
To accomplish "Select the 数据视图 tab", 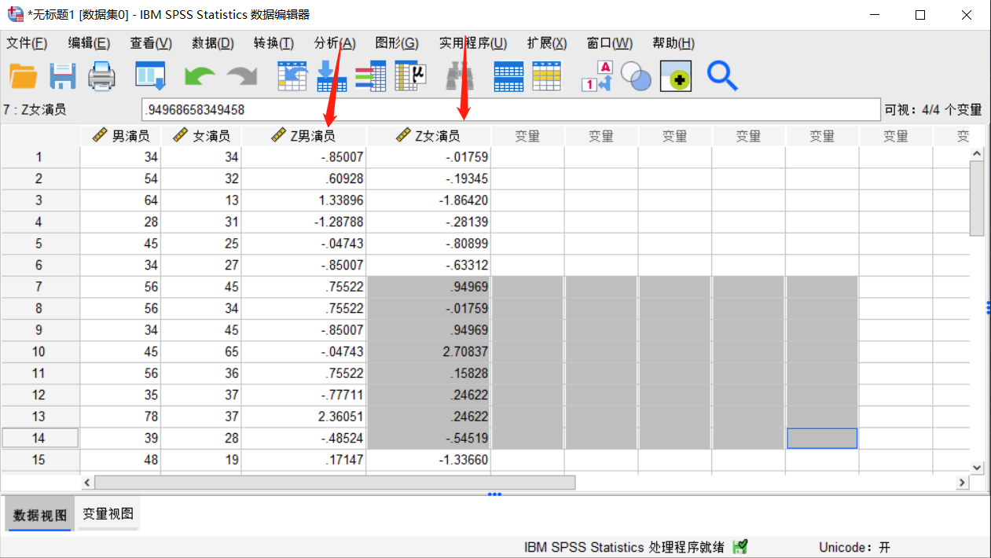I will coord(38,512).
